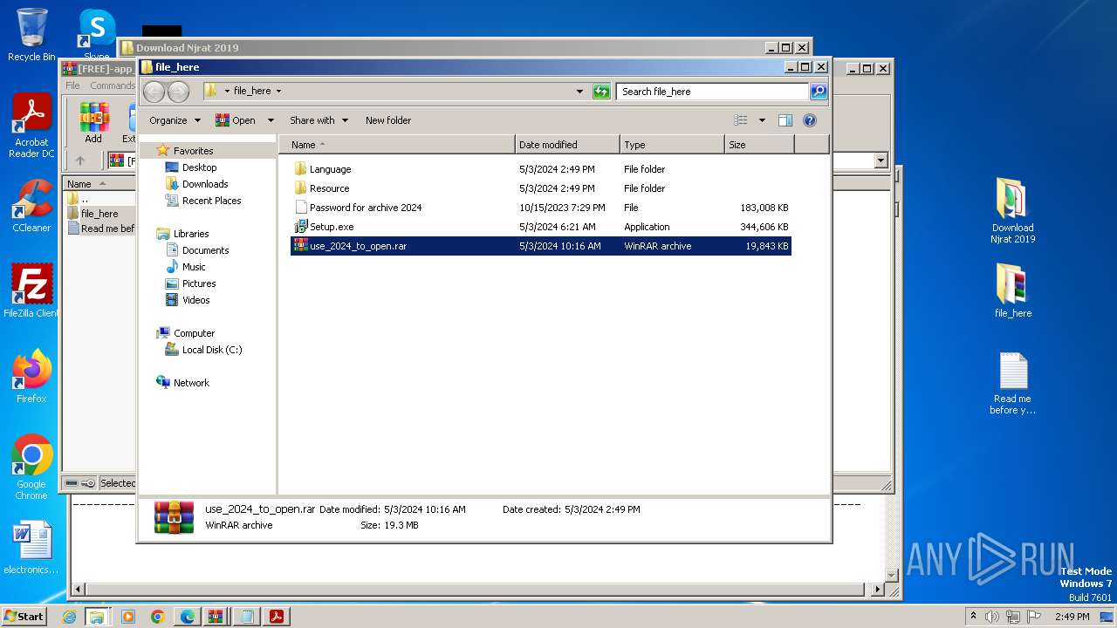Select the Acrobat Reader DC desktop icon

tap(31, 126)
